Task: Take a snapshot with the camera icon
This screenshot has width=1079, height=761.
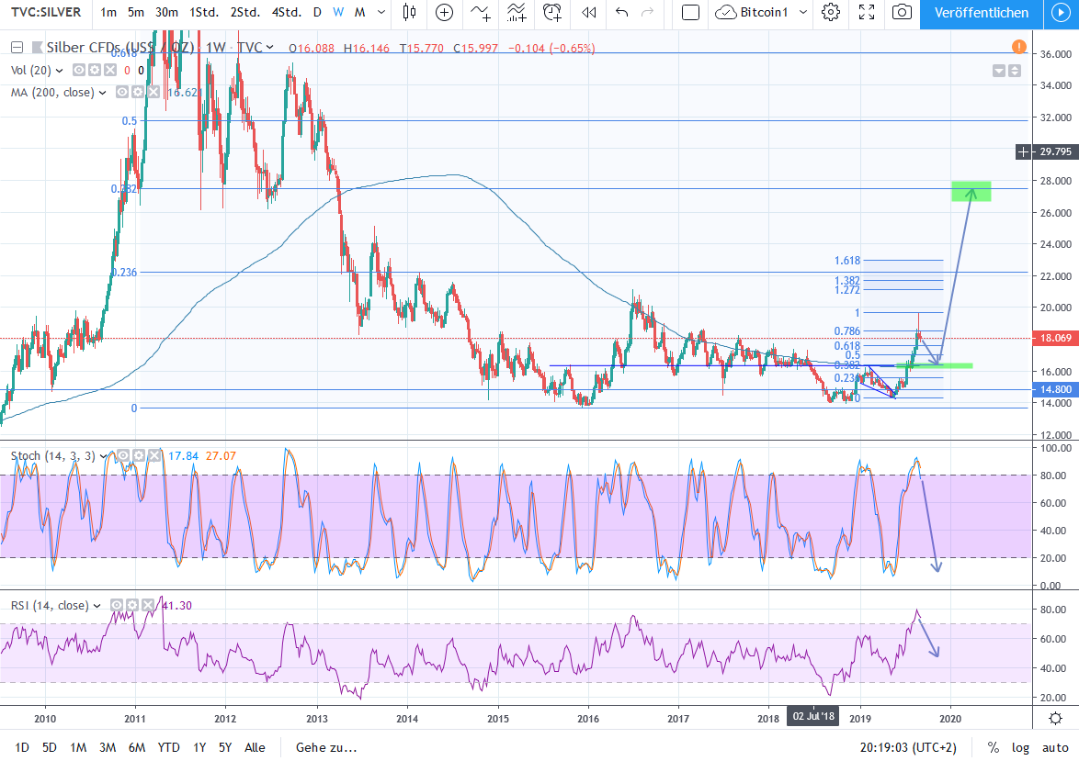Action: 903,12
